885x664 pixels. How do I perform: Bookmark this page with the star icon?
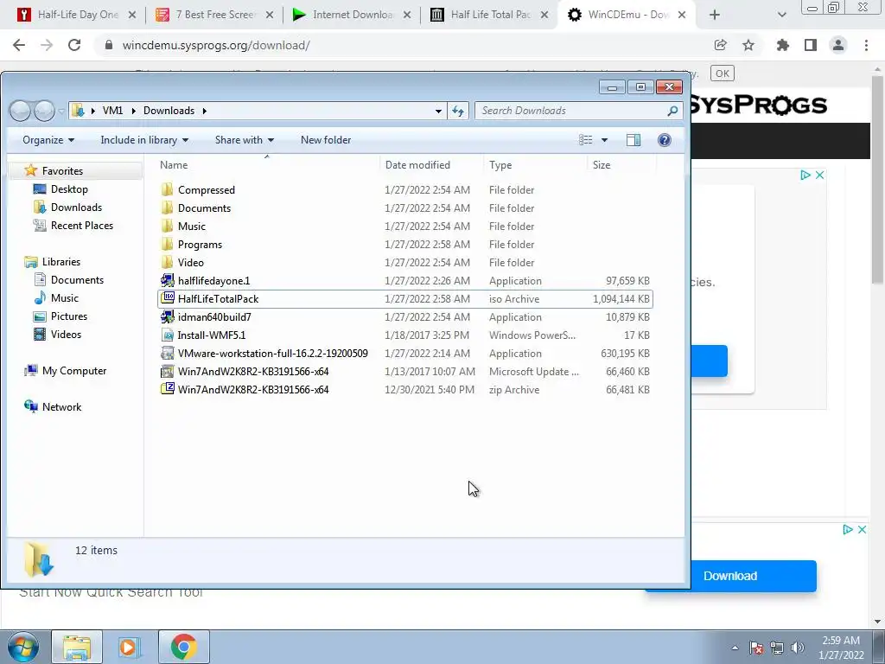(x=748, y=45)
